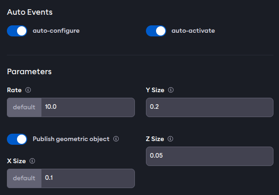Image resolution: width=279 pixels, height=195 pixels.
Task: Select the Z Size field showing 0.05
Action: click(209, 156)
